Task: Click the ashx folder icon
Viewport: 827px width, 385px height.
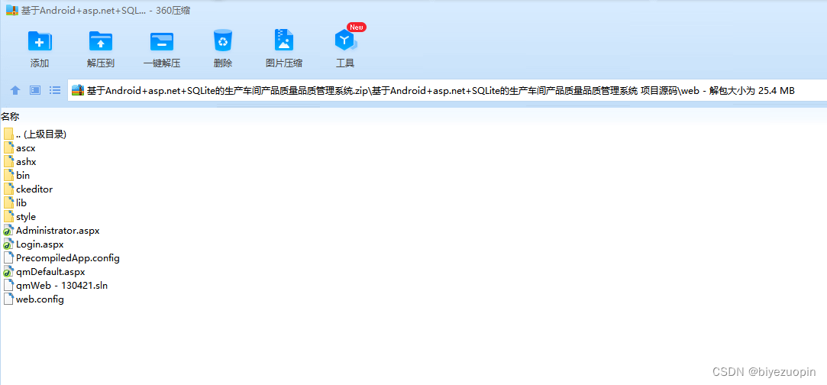Action: point(8,161)
